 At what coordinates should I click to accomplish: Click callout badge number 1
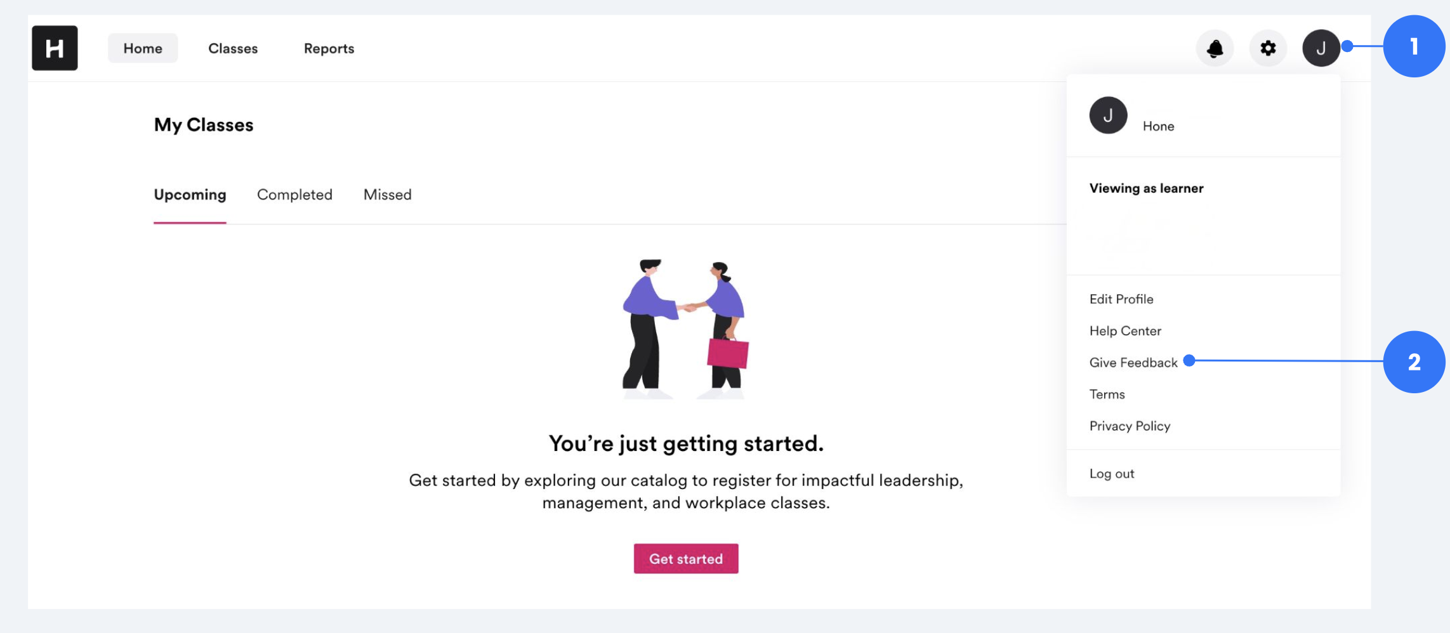(1414, 45)
